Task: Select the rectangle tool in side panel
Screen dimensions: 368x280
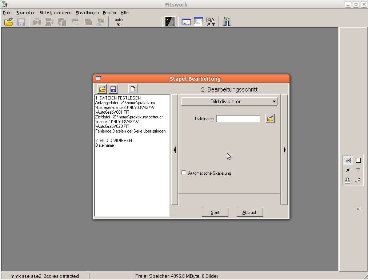Action: point(358,160)
